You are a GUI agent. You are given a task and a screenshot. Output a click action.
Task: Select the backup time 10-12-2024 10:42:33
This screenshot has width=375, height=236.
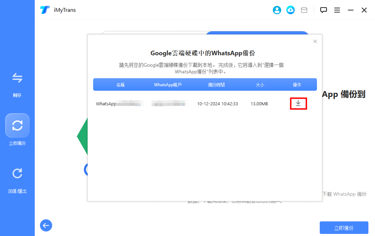[x=218, y=104]
